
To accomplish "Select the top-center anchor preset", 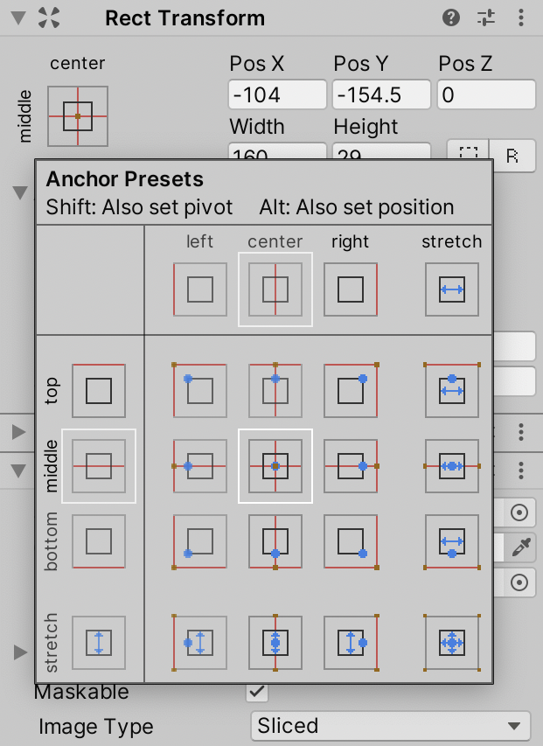I will click(x=275, y=390).
